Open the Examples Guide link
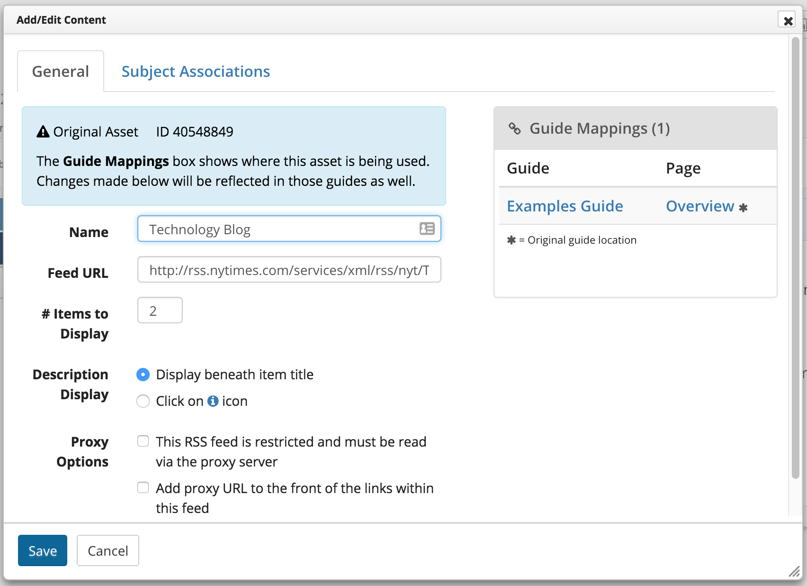This screenshot has width=807, height=586. [x=565, y=206]
